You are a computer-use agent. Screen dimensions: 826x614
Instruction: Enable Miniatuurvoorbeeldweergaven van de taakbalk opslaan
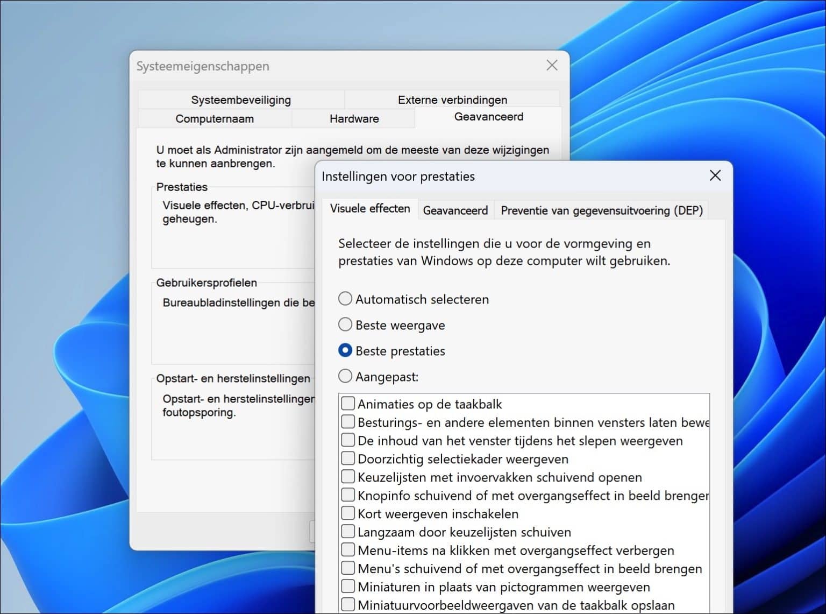click(347, 604)
